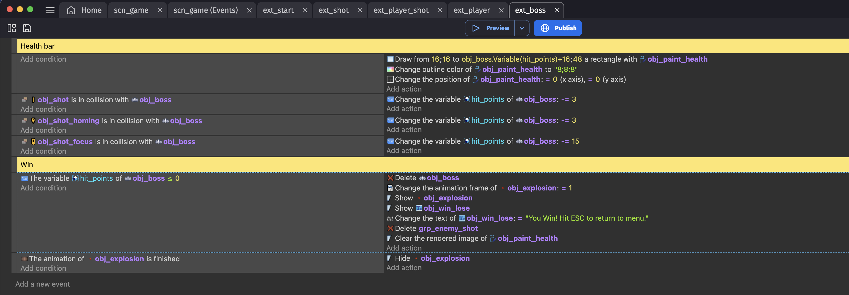Image resolution: width=849 pixels, height=295 pixels.
Task: Click the -= 15 hit_points value
Action: pyautogui.click(x=576, y=141)
